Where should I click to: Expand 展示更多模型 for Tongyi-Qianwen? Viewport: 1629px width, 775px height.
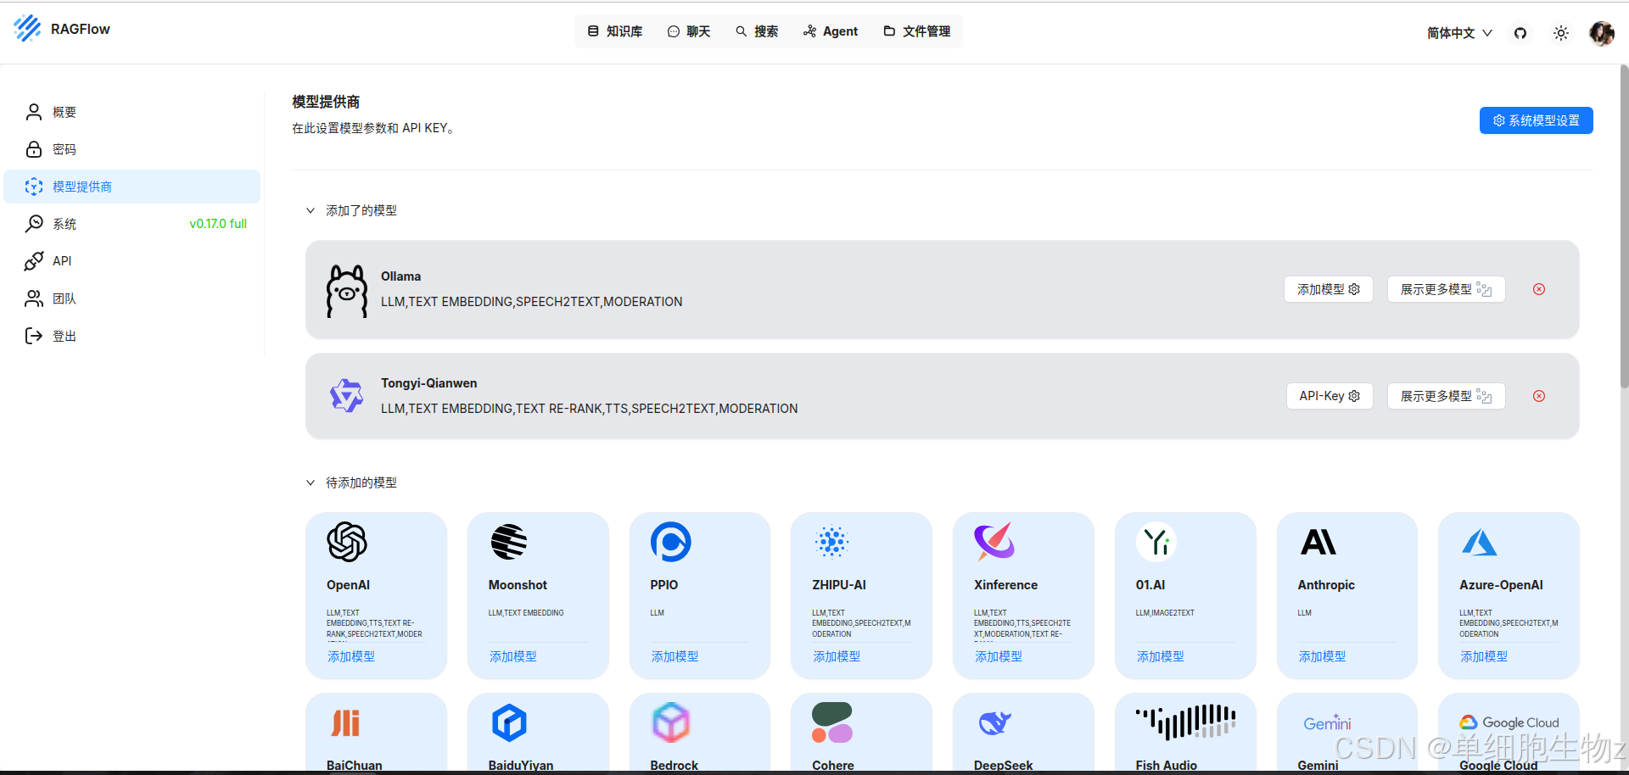[x=1446, y=396]
